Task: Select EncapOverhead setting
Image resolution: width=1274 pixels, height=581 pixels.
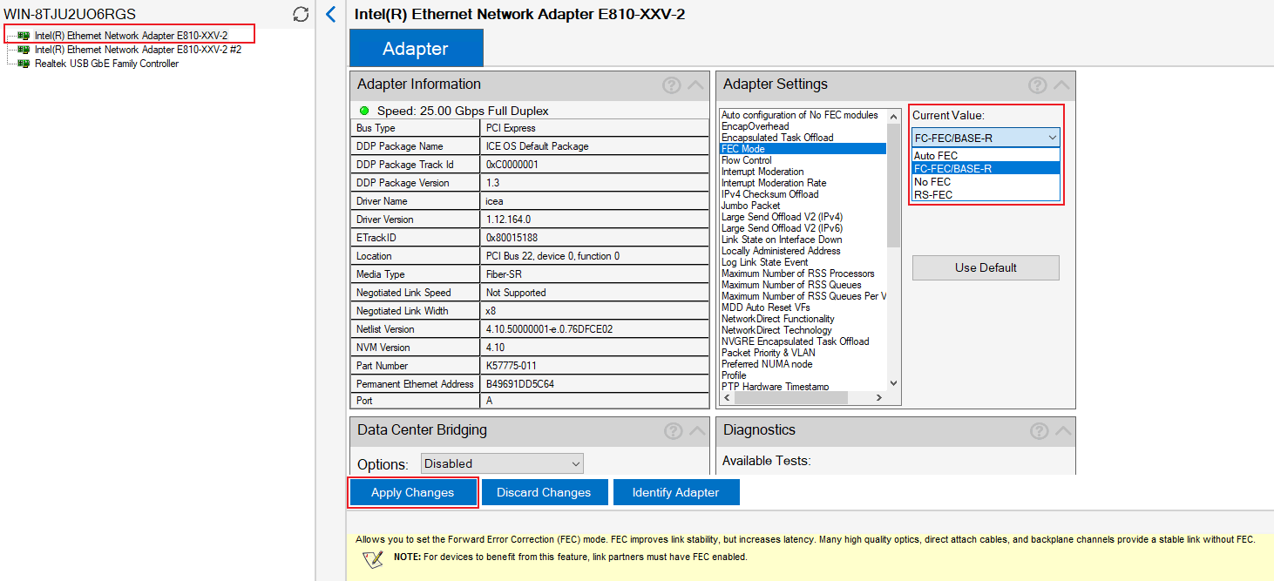Action: pyautogui.click(x=755, y=126)
